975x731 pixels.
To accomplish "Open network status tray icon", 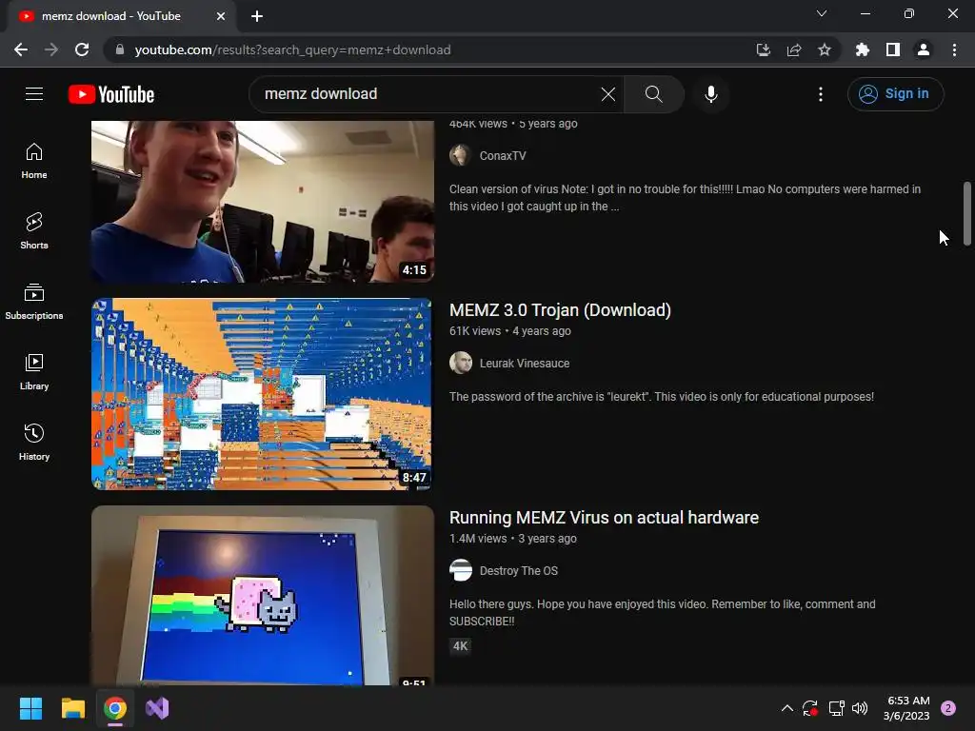I will pyautogui.click(x=836, y=708).
